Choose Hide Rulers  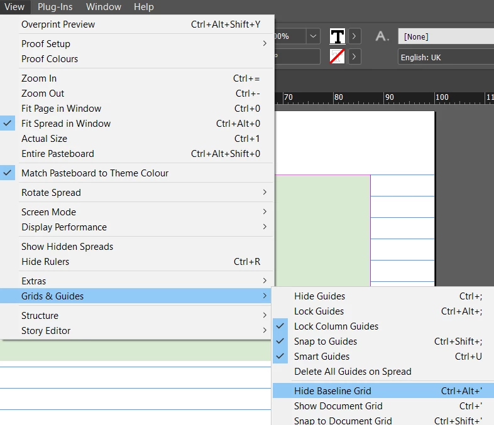click(x=136, y=261)
